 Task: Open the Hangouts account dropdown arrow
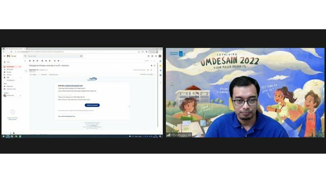click(x=20, y=96)
